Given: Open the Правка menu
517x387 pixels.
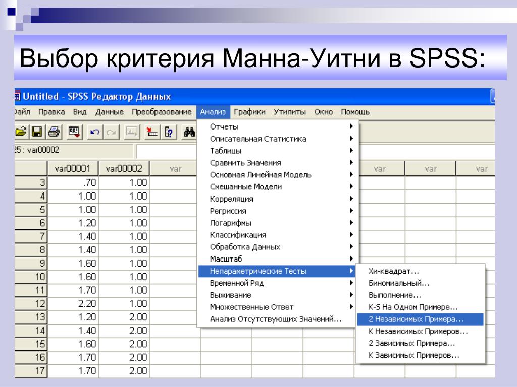Looking at the screenshot, I should pyautogui.click(x=51, y=112).
